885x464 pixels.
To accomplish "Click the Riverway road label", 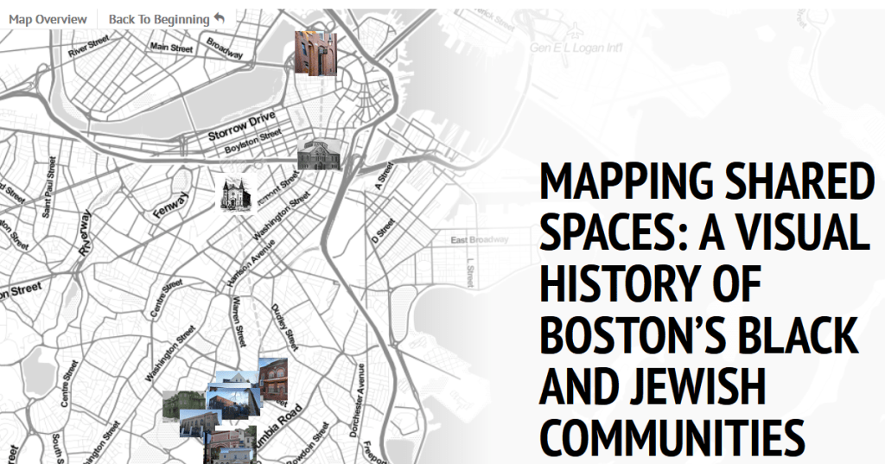I will [84, 232].
